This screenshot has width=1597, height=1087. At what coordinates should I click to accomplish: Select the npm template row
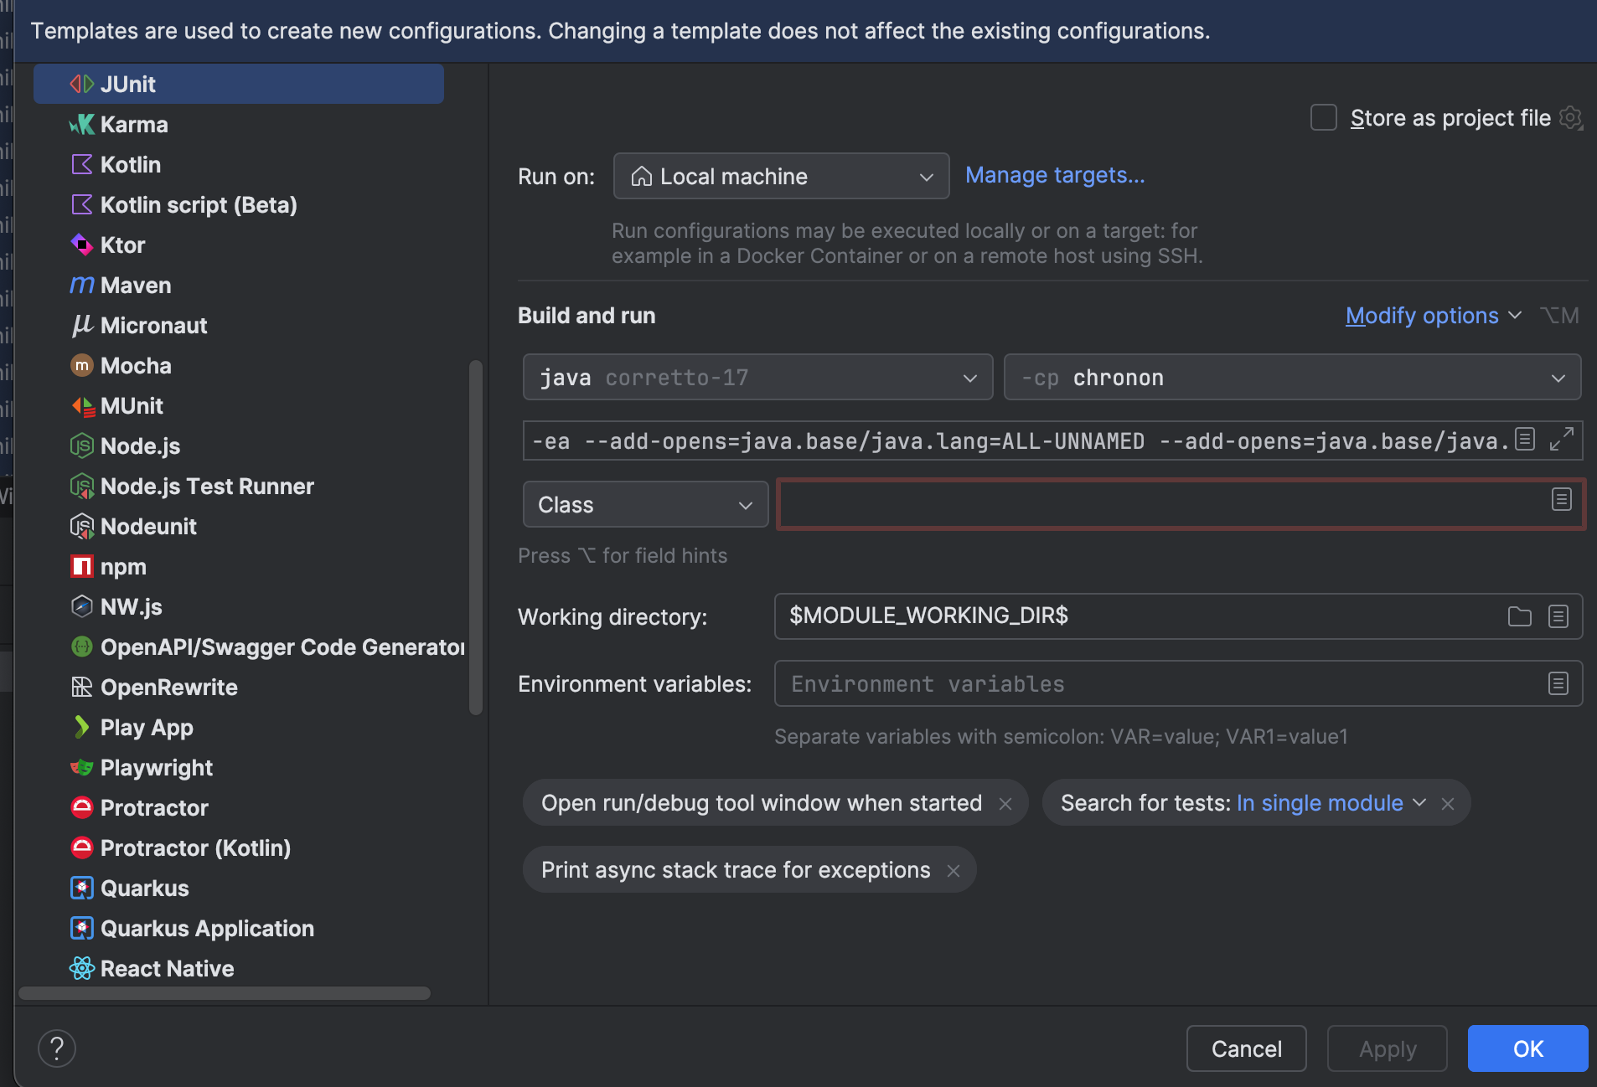point(239,566)
